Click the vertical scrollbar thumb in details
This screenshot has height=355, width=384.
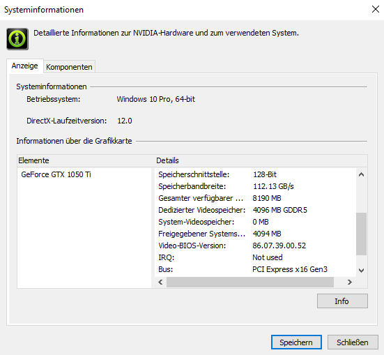coord(361,234)
